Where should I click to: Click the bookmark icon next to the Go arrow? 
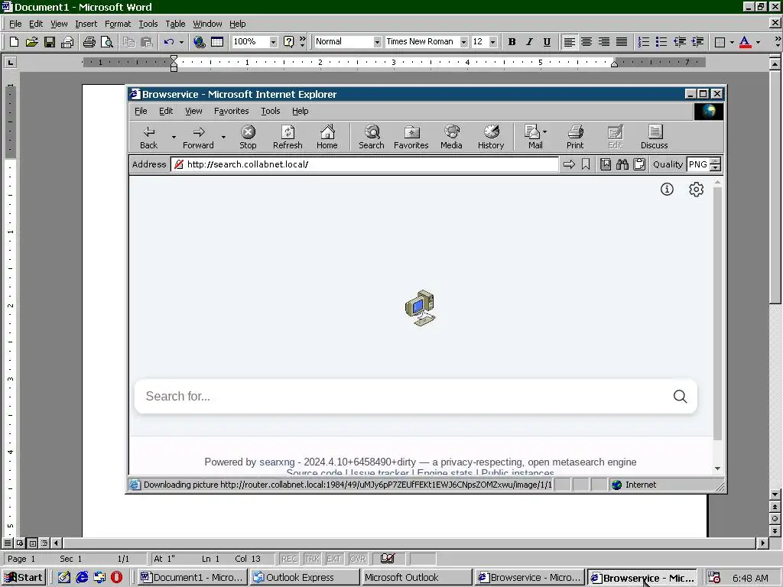click(586, 164)
